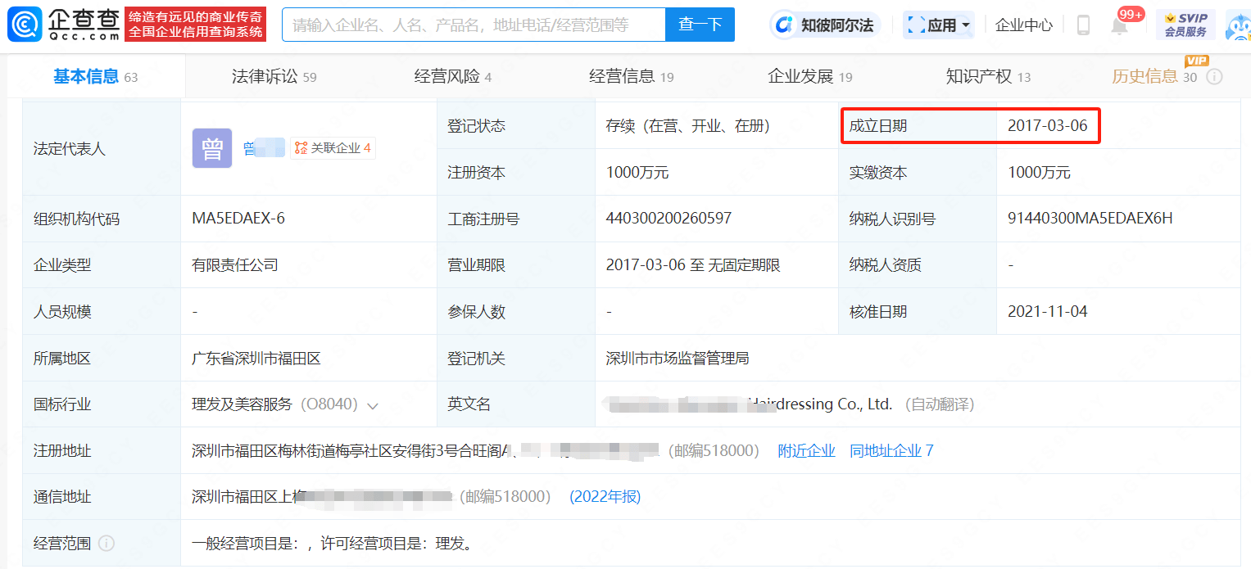Open 企业中心 link
This screenshot has width=1251, height=569.
[x=1023, y=25]
